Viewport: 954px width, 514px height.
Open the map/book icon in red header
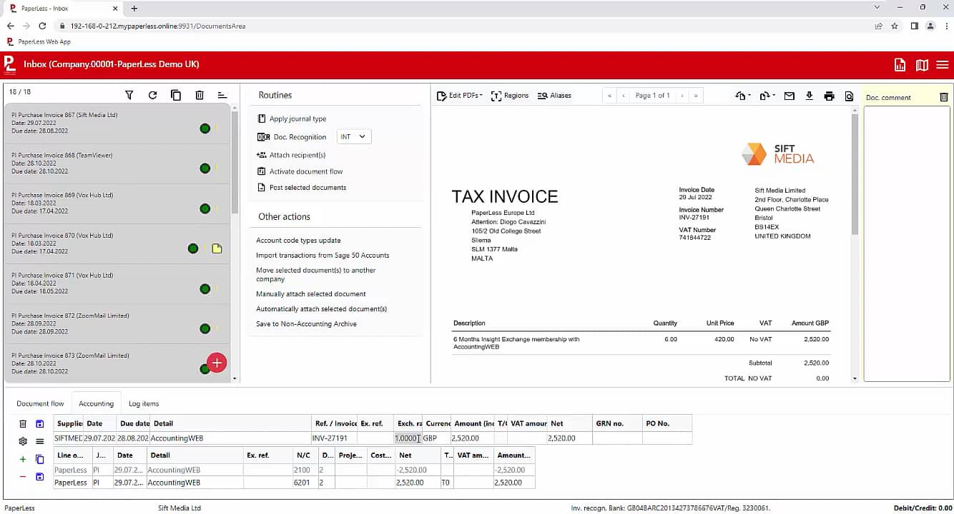click(922, 65)
